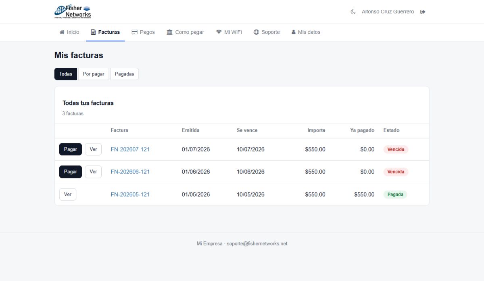484x281 pixels.
Task: Click the Pagada status badge
Action: pos(395,194)
